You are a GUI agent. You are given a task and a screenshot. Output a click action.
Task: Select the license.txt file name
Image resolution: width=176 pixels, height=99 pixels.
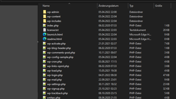53,30
